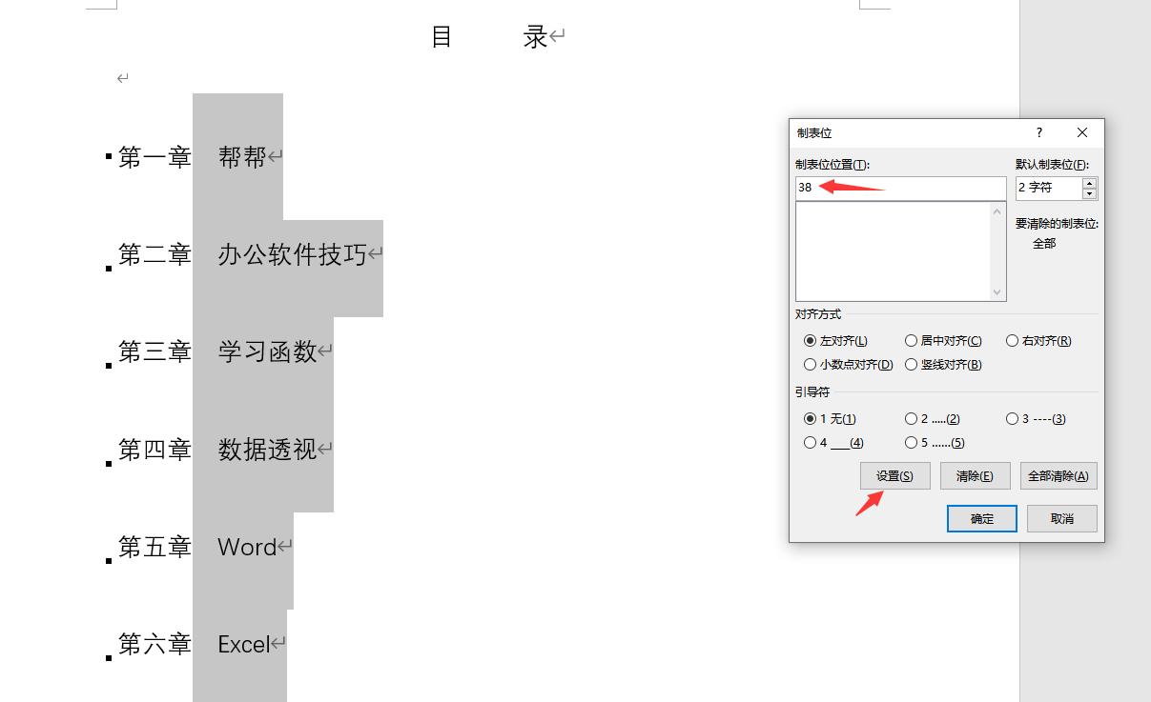
Task: Select leader style 1 无
Action: click(x=810, y=418)
